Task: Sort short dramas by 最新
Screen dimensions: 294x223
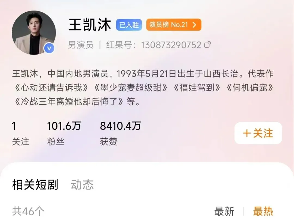Action: (224, 211)
